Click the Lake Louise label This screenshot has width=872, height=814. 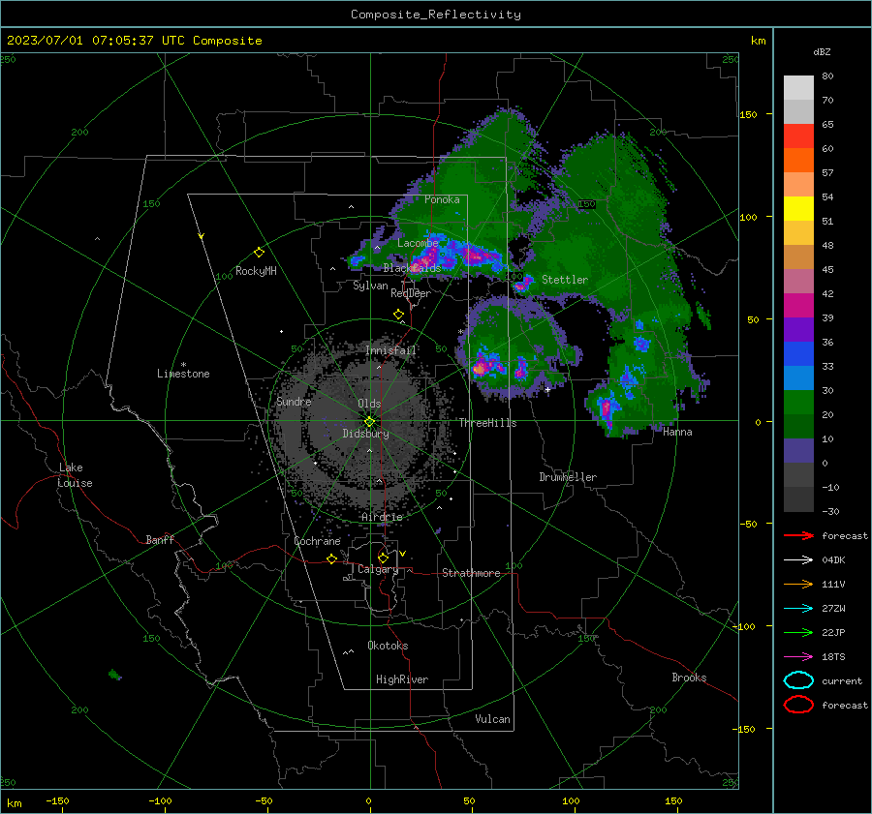[x=75, y=475]
